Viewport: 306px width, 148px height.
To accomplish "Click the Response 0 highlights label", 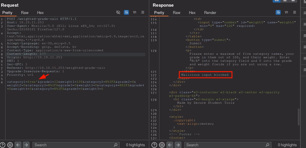I will click(x=287, y=145).
